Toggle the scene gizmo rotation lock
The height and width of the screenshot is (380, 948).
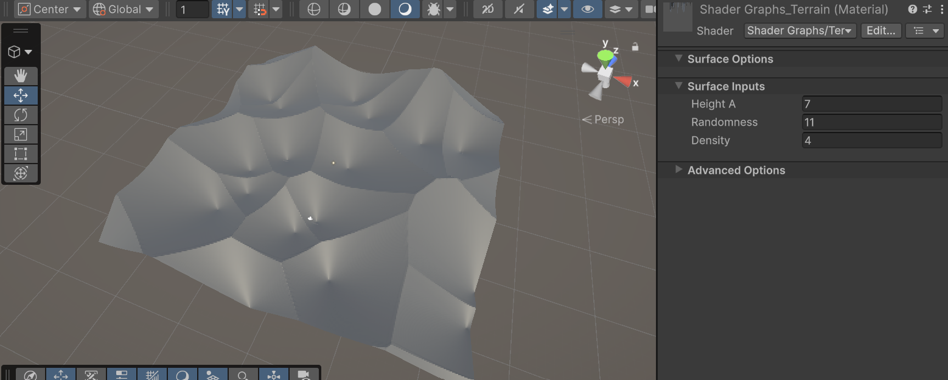[x=635, y=47]
